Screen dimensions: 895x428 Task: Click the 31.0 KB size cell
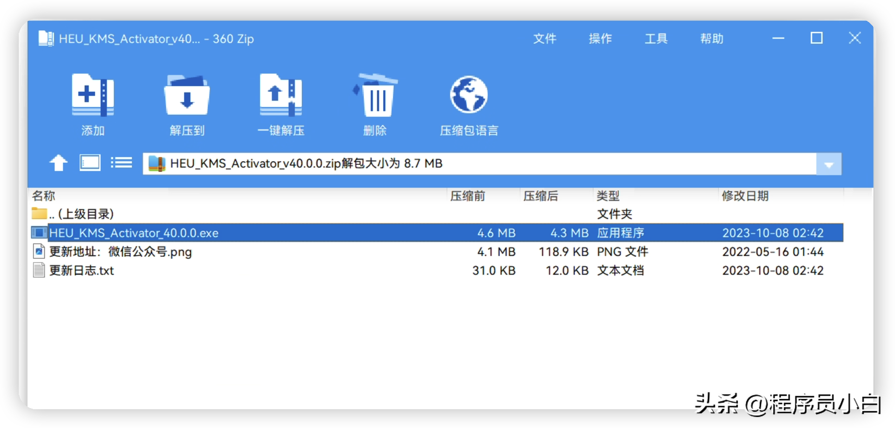tap(494, 270)
